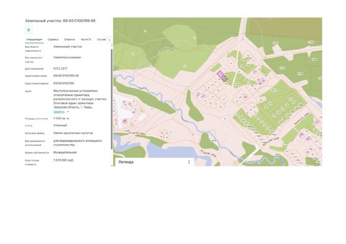
Task: Switch to the Сервисы tab
Action: (x=53, y=39)
